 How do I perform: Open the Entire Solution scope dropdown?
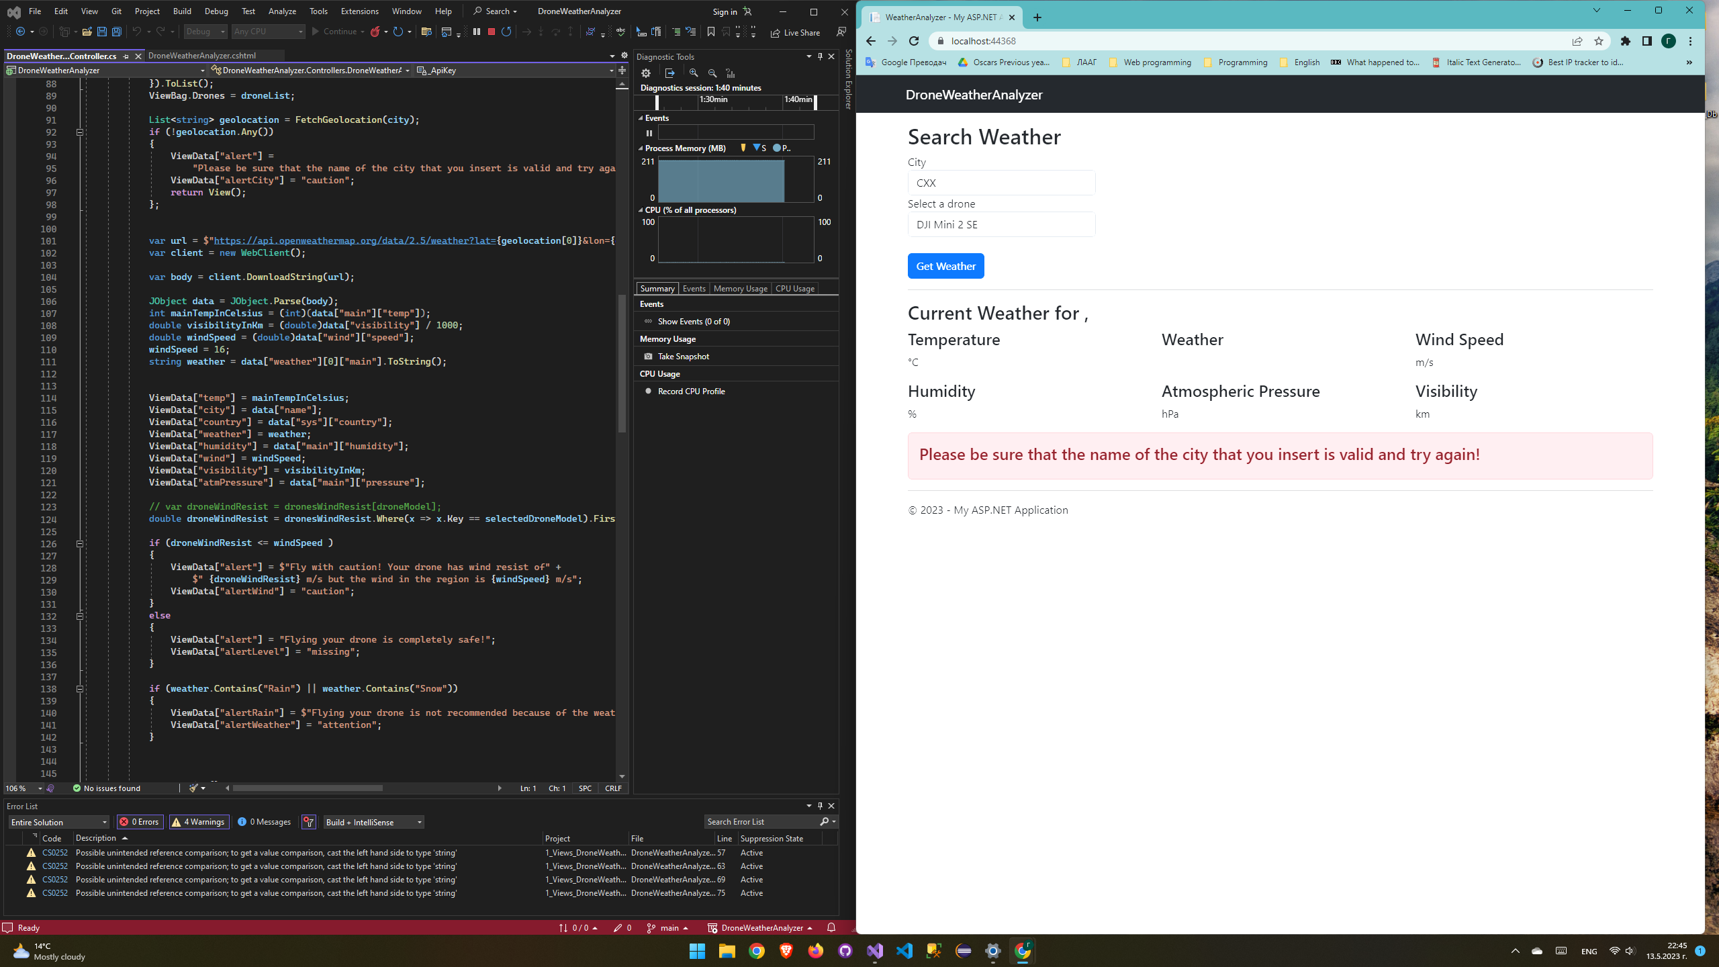coord(57,821)
